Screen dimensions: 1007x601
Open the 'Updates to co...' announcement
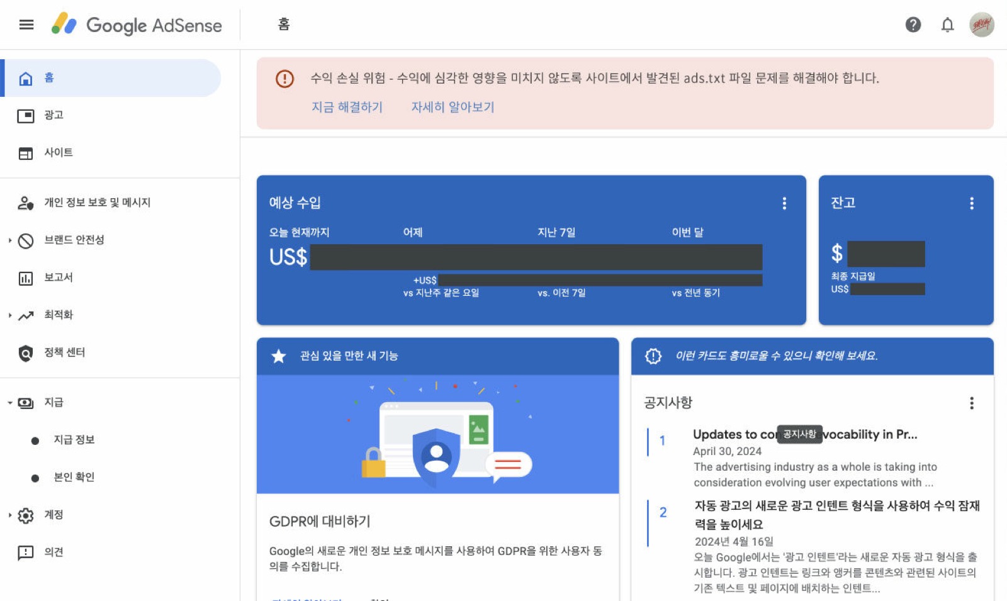tap(805, 434)
